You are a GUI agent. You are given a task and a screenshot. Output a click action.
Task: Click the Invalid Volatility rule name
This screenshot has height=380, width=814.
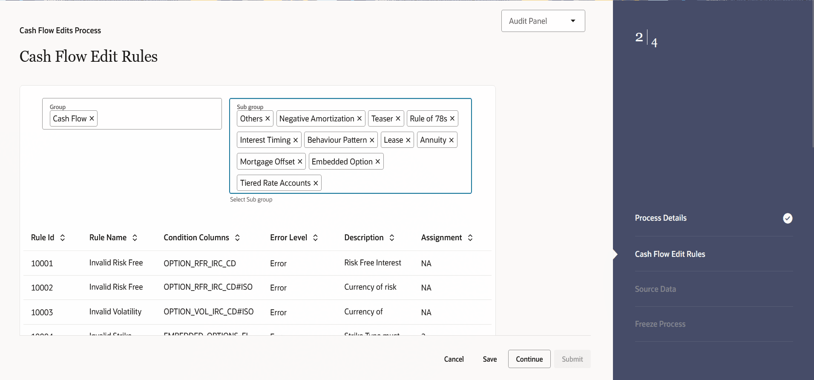[115, 312]
